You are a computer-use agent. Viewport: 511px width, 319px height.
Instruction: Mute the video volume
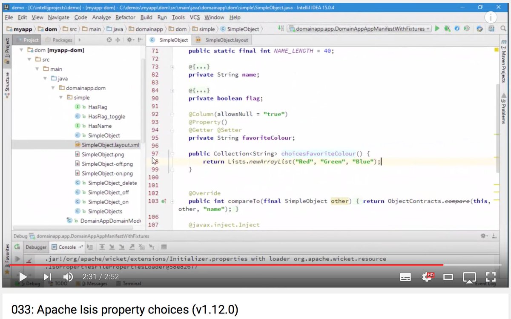point(68,277)
